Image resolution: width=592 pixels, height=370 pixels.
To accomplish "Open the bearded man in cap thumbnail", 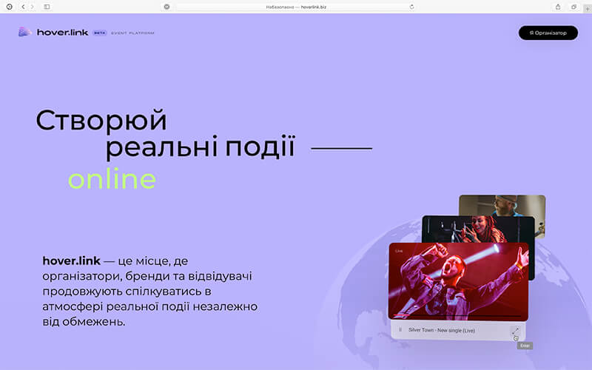I will point(502,206).
